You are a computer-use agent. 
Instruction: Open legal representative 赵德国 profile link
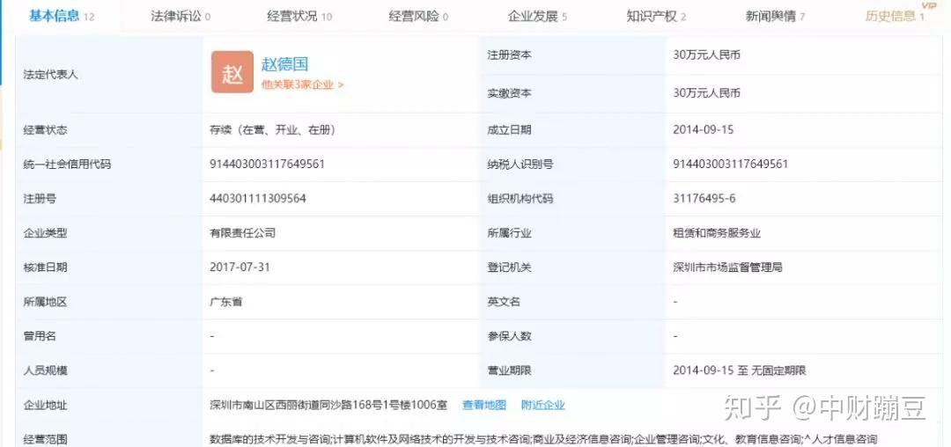[284, 63]
